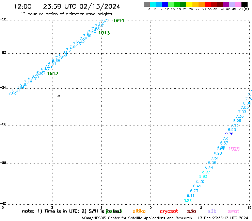Click the wave height value 8.33

pyautogui.click(x=80, y=41)
